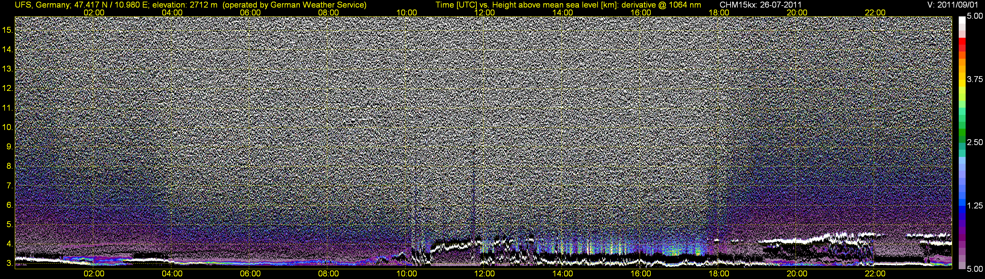Click the text "(operated by German Weather Service)"
The width and height of the screenshot is (985, 279).
[x=295, y=5]
